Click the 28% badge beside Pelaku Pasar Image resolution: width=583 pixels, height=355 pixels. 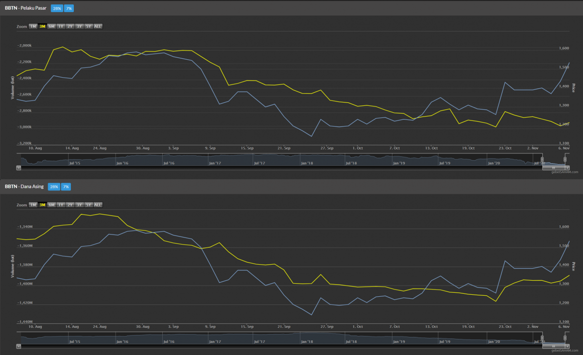click(x=56, y=8)
